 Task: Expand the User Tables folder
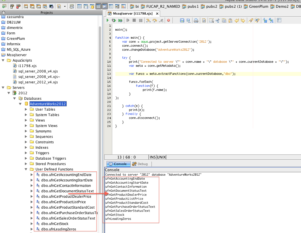click(x=26, y=109)
